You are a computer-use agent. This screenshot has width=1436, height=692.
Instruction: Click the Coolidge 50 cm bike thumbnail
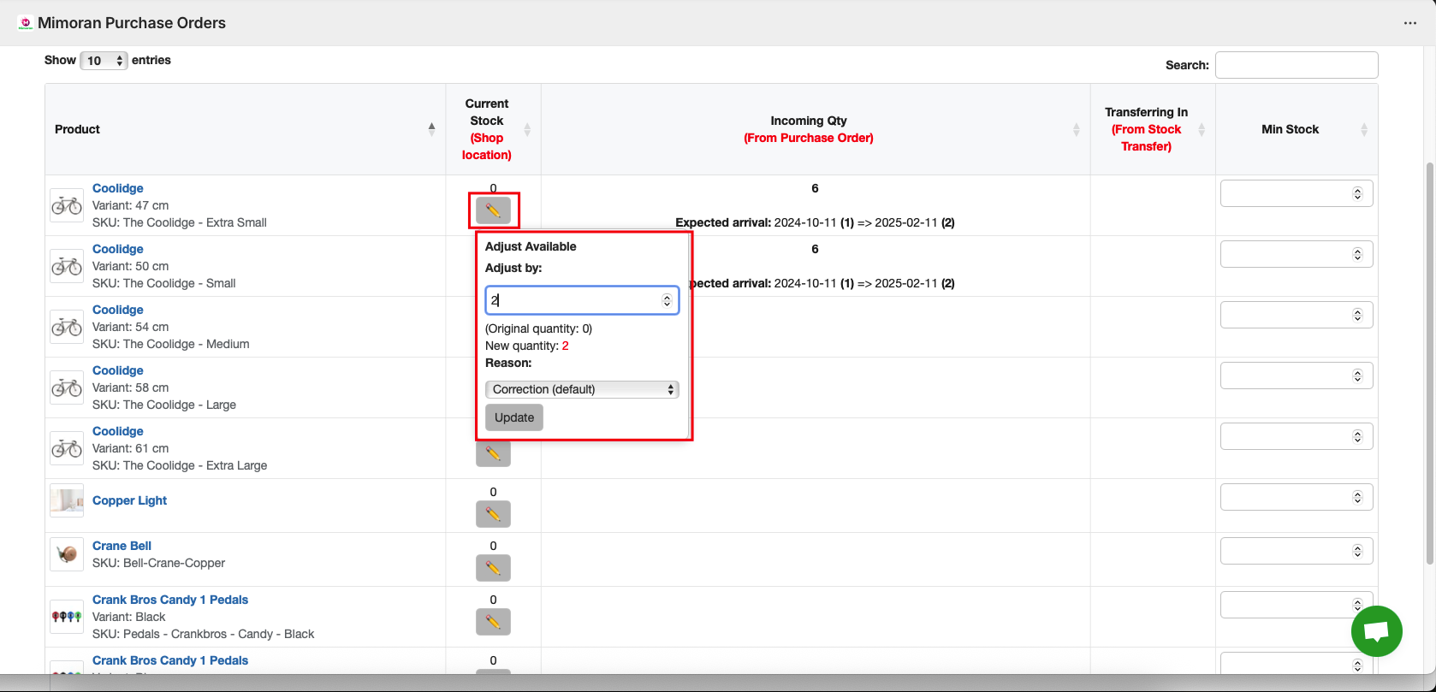(x=67, y=266)
